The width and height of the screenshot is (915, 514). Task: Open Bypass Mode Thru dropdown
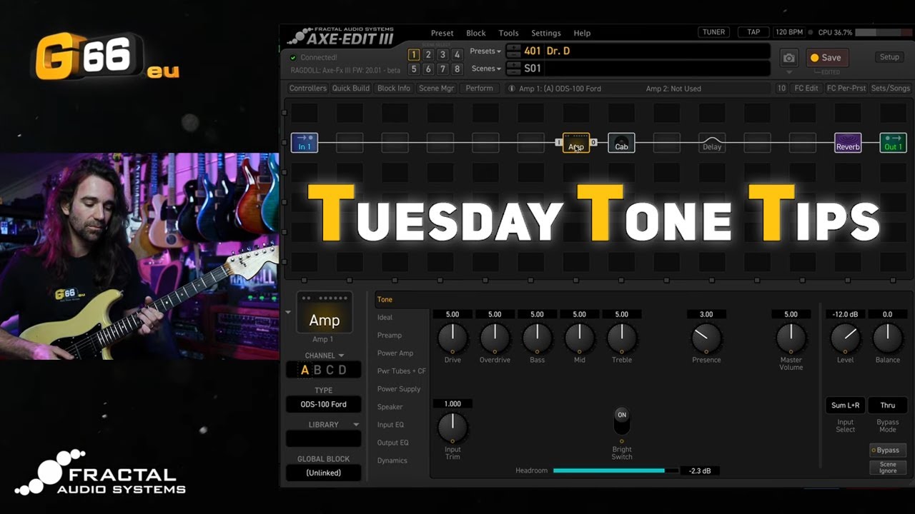coord(887,405)
